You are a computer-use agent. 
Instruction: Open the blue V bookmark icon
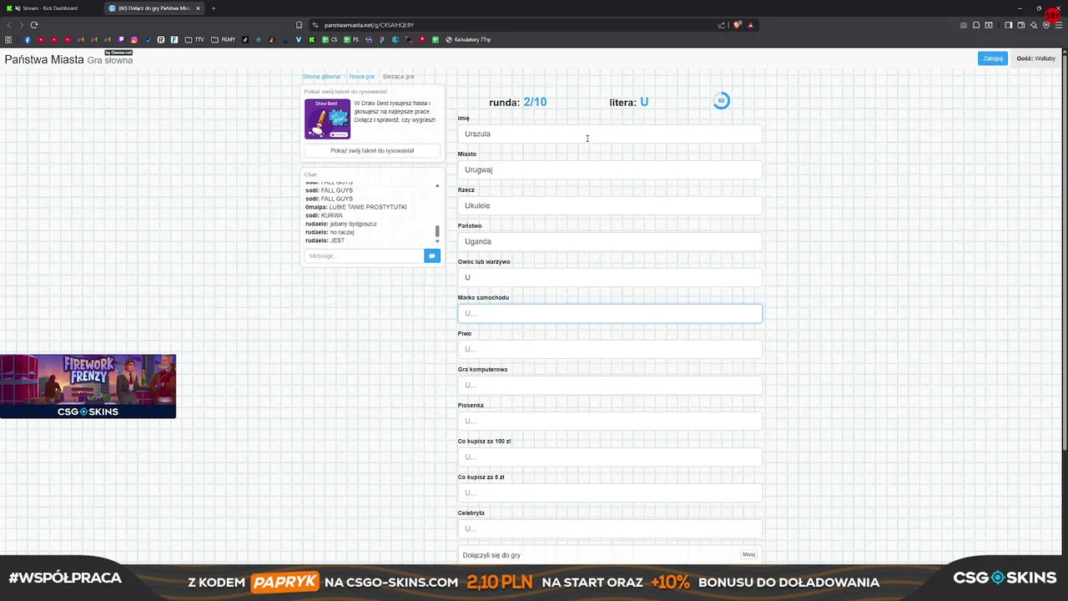pos(299,39)
